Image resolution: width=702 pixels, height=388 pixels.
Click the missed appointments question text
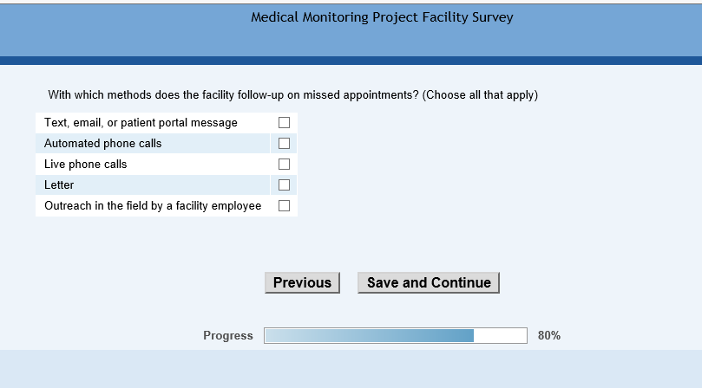pyautogui.click(x=292, y=94)
